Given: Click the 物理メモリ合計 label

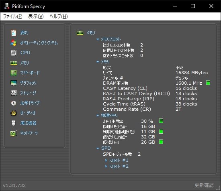Looking at the screenshot, I should coord(115,127).
